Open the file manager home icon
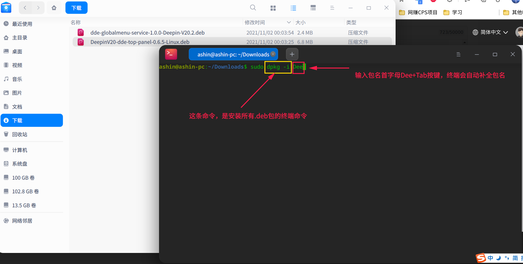 (x=54, y=8)
